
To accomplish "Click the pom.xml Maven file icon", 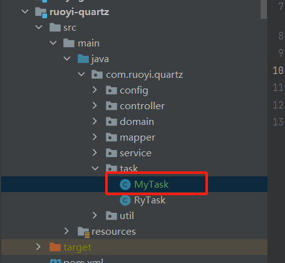I will coord(55,261).
